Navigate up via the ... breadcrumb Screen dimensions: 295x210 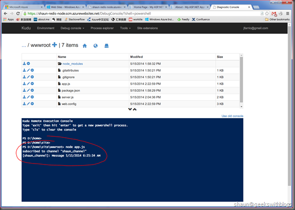click(24, 45)
